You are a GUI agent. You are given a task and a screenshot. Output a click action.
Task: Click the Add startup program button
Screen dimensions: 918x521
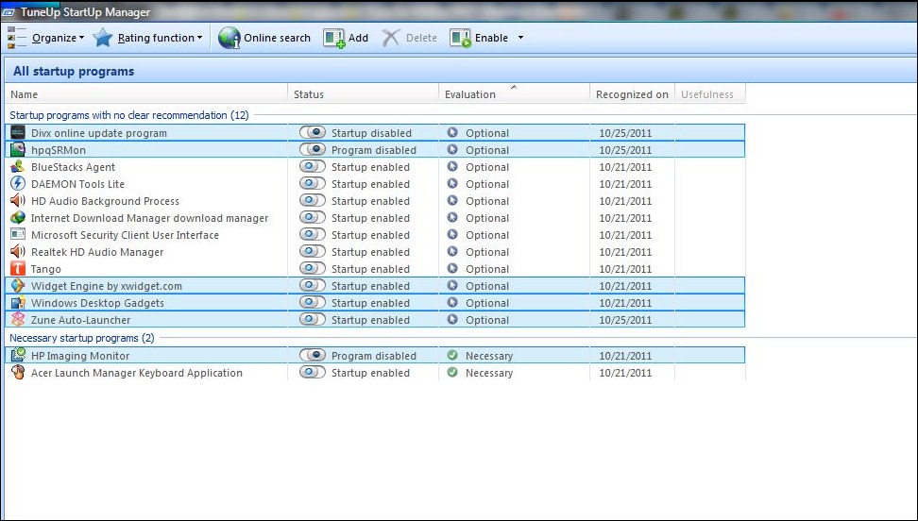tap(346, 38)
